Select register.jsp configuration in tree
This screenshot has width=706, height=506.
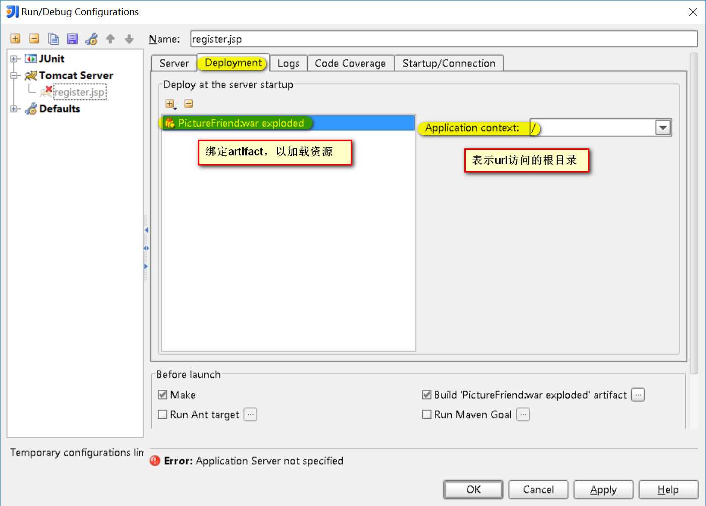(80, 92)
